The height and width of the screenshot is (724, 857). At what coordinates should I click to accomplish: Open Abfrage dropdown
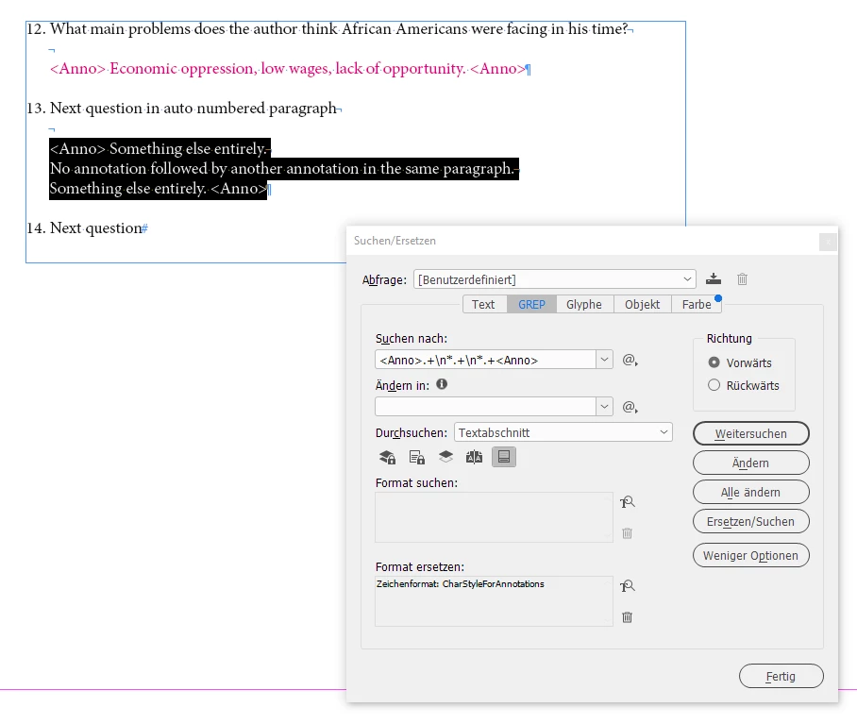554,279
